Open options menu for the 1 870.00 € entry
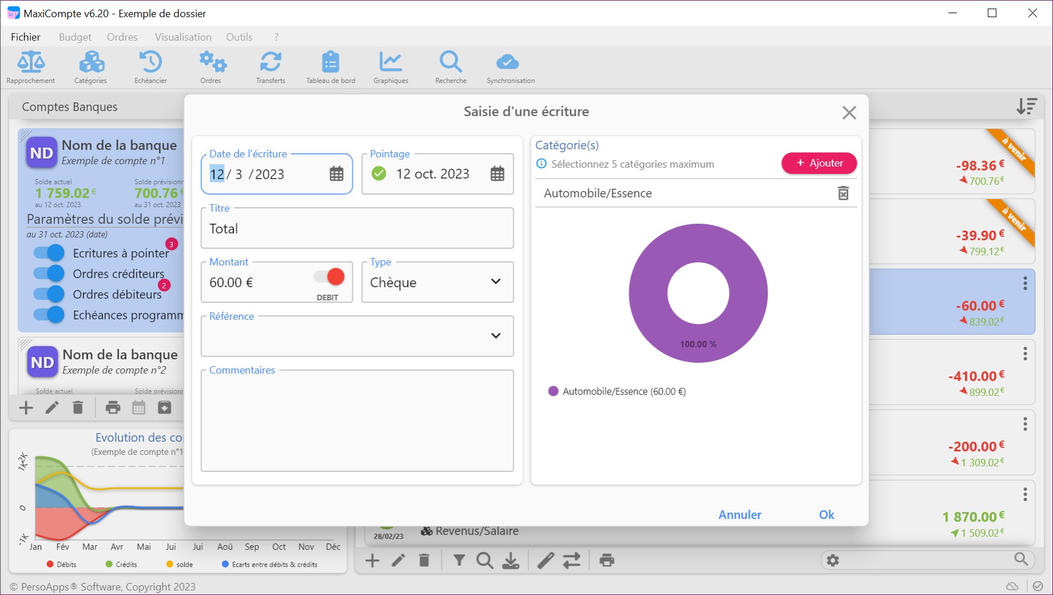Image resolution: width=1053 pixels, height=595 pixels. [x=1025, y=494]
